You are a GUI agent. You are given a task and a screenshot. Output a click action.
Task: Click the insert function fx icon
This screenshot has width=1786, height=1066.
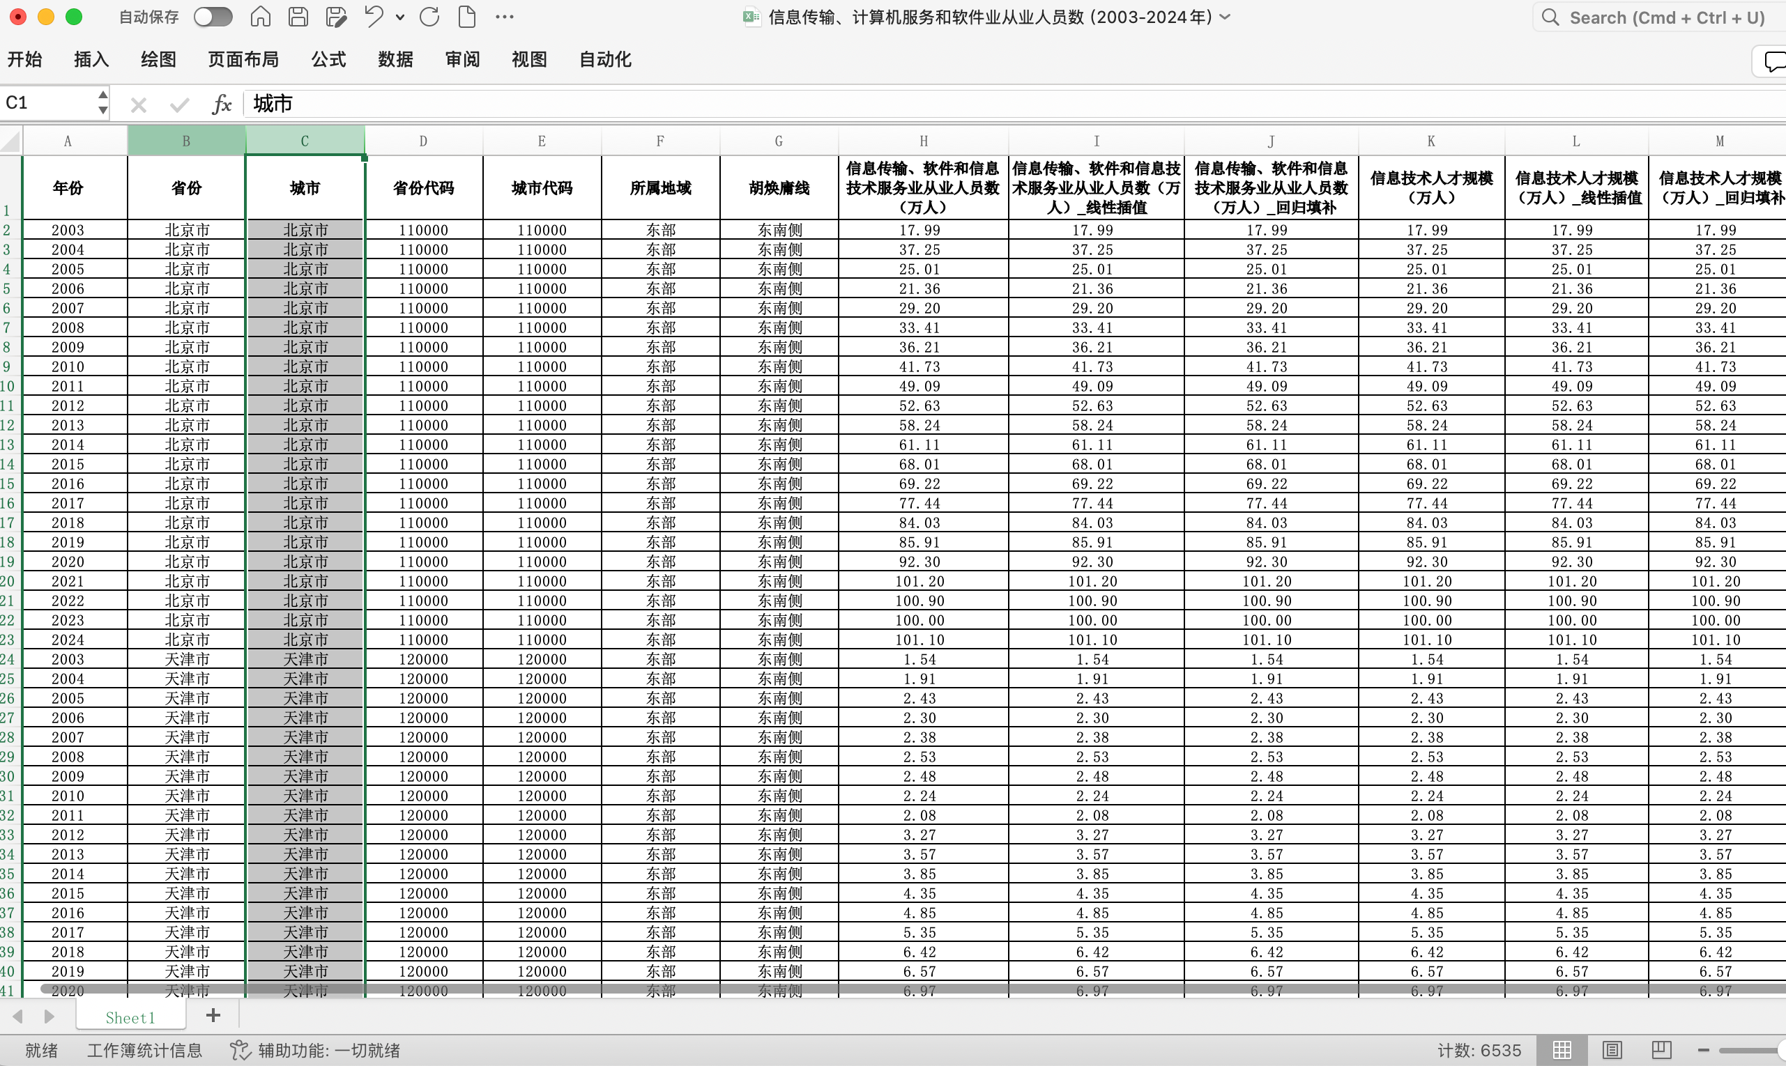pos(222,104)
